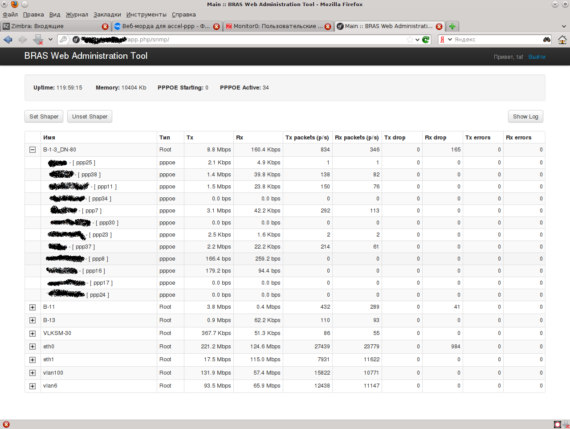Click inside the URL address field
The image size is (570, 429).
coord(267,40)
